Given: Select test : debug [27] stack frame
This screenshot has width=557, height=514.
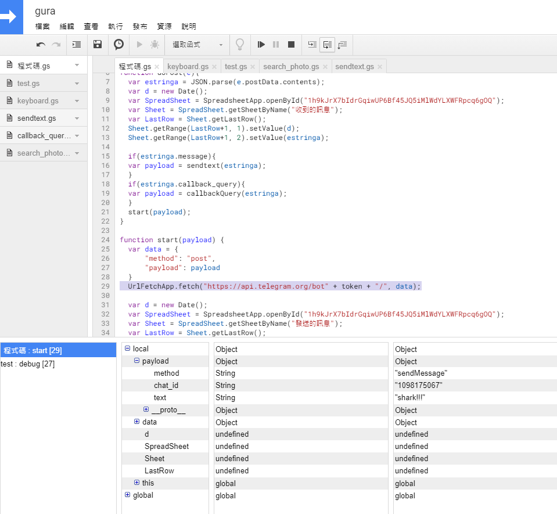Looking at the screenshot, I should [x=28, y=364].
